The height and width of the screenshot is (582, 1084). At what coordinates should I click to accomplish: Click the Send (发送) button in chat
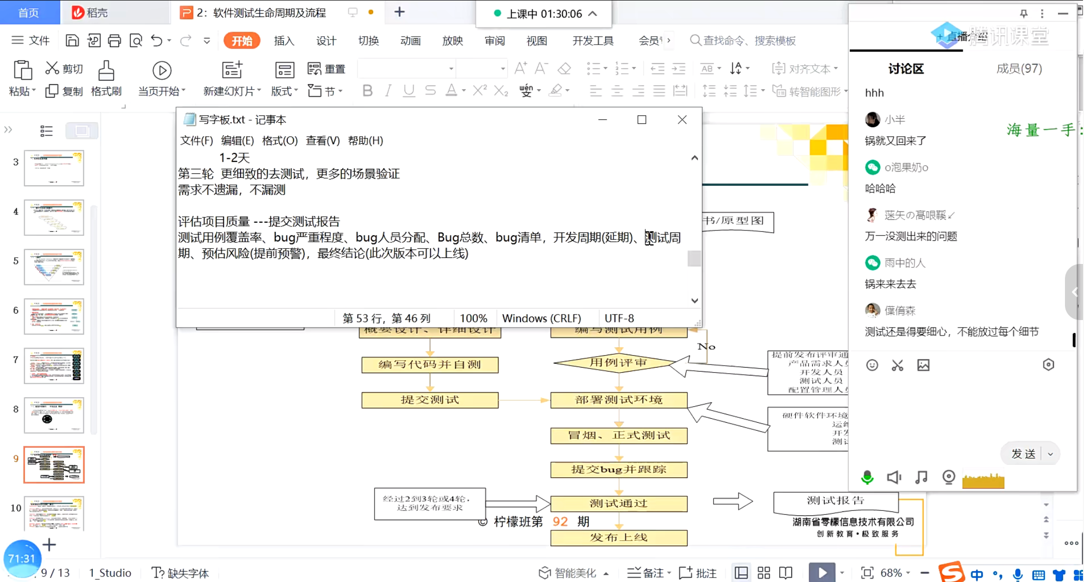[x=1023, y=454]
